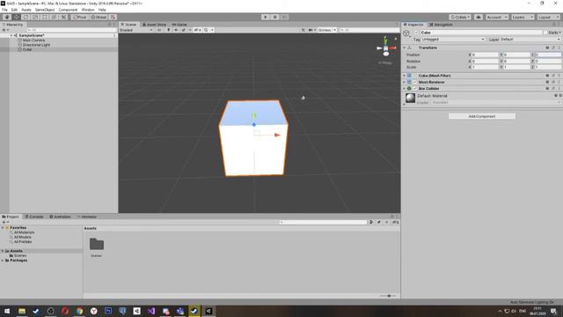Click the Rotation Y input field
The width and height of the screenshot is (563, 317).
pyautogui.click(x=516, y=61)
